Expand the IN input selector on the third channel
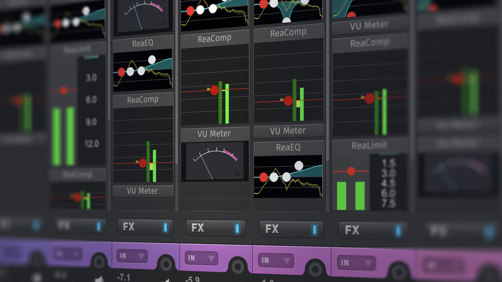 [x=275, y=260]
